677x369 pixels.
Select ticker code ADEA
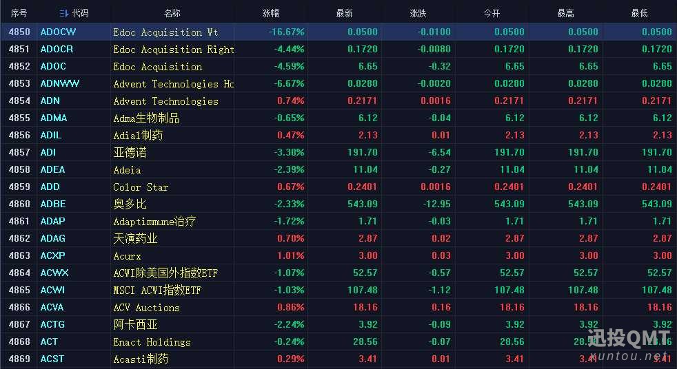[52, 170]
